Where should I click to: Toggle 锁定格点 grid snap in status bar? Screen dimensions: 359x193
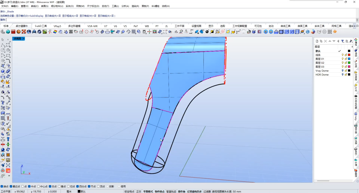point(129,191)
